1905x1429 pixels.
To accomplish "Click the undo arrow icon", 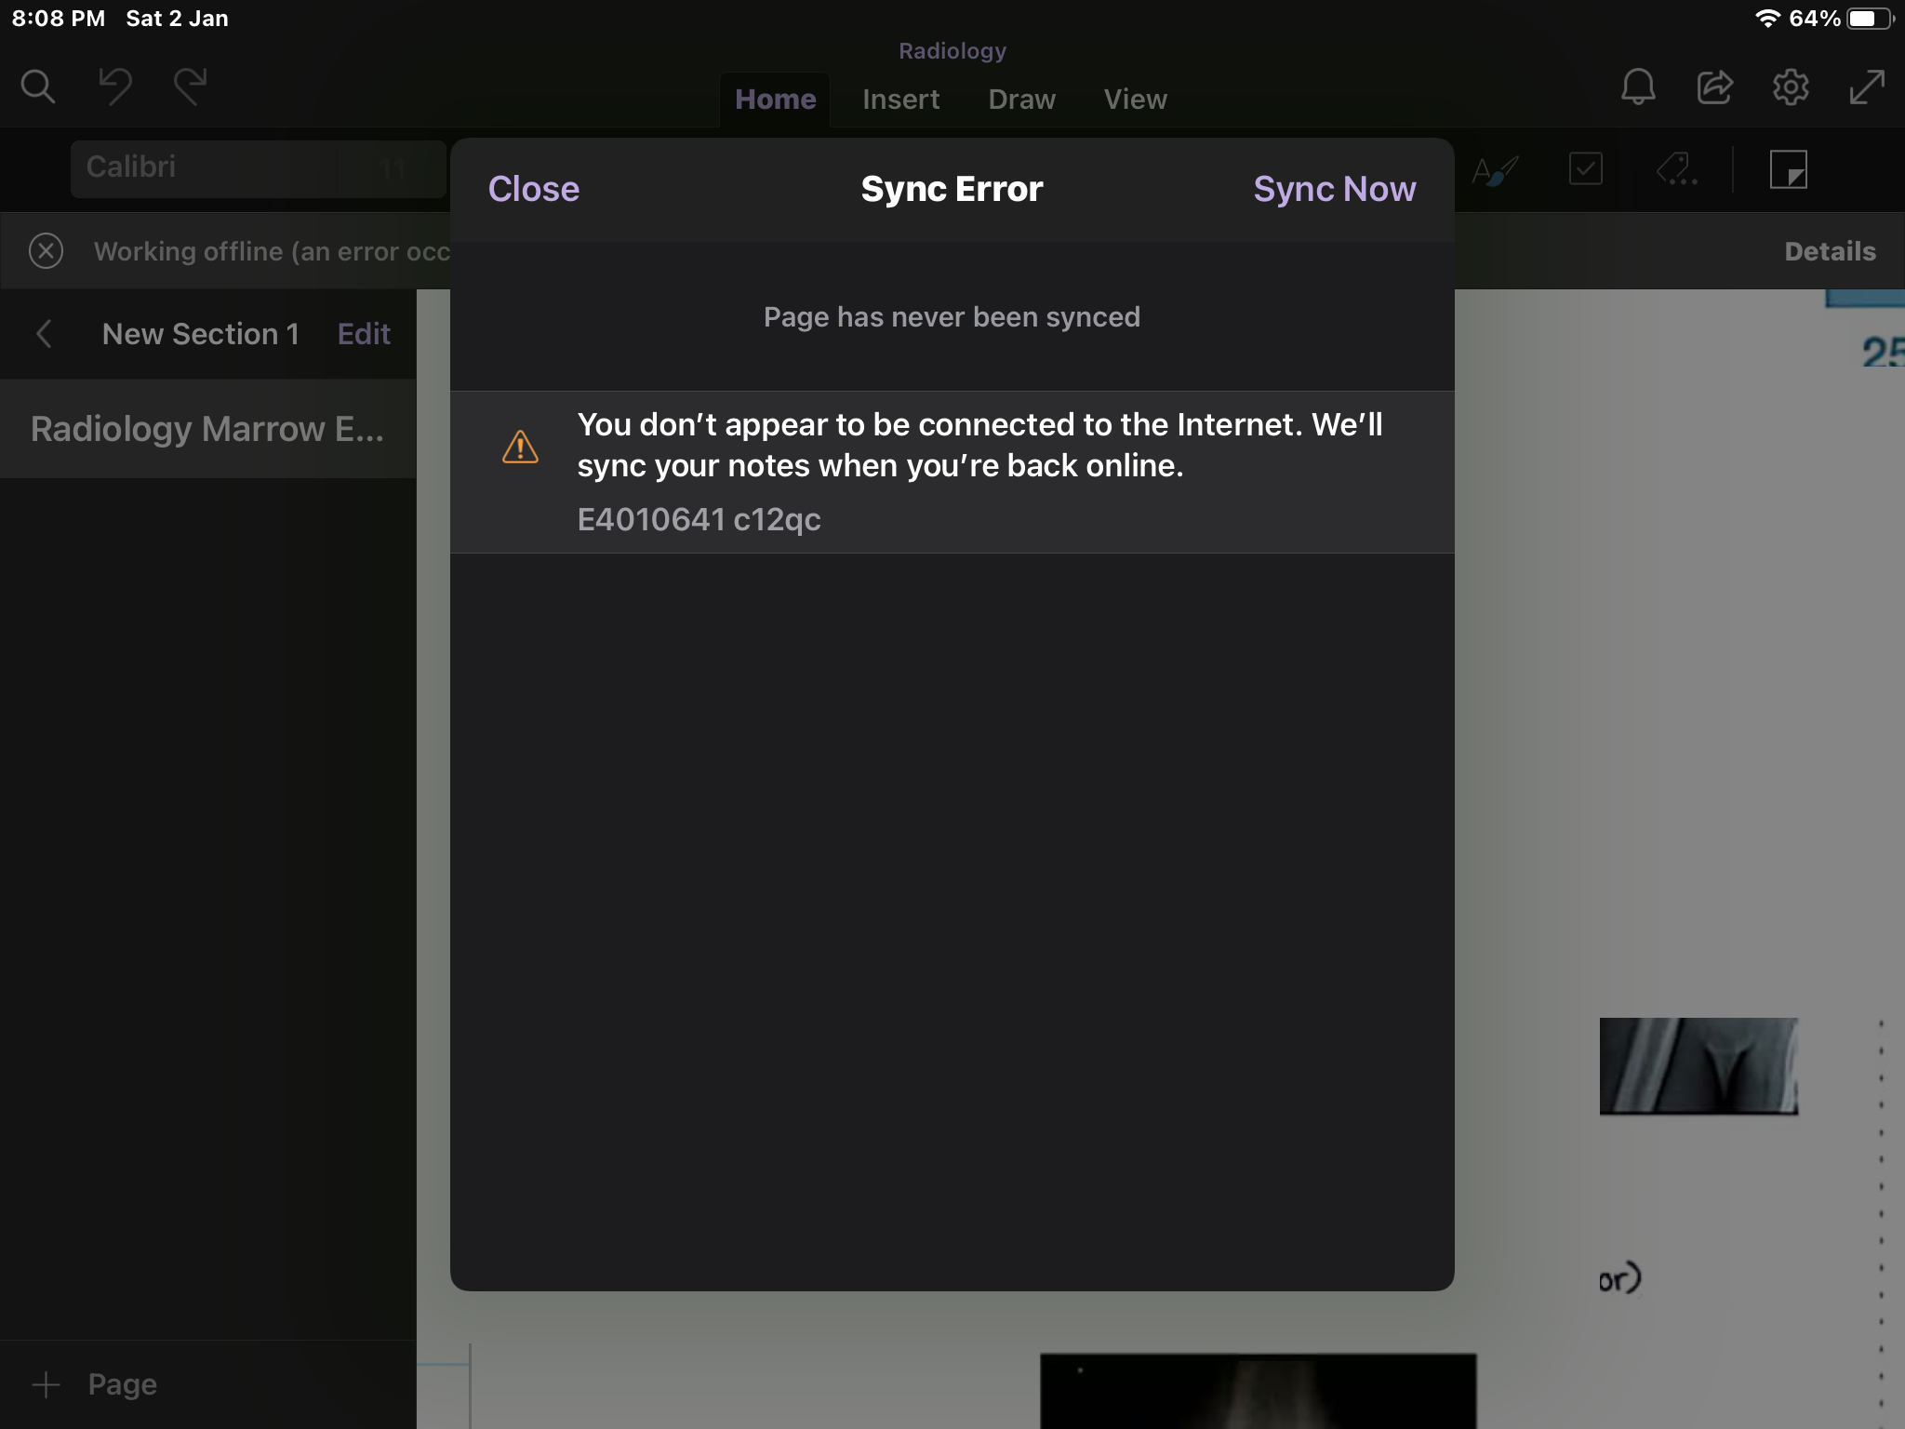I will coord(115,87).
